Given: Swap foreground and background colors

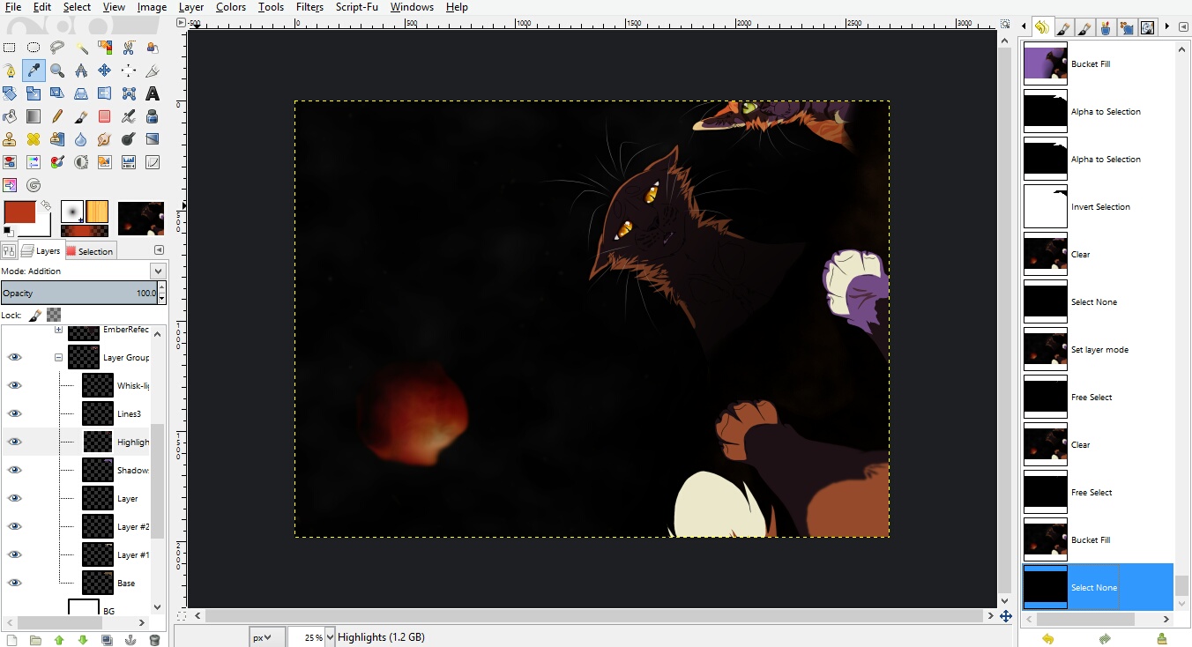Looking at the screenshot, I should [x=46, y=205].
